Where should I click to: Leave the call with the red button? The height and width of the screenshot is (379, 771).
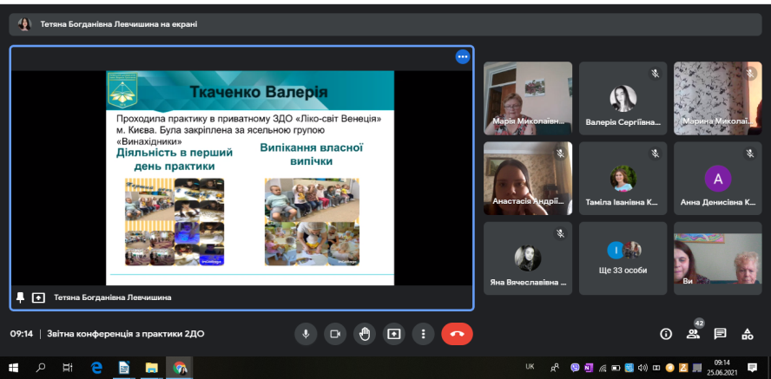click(x=457, y=333)
